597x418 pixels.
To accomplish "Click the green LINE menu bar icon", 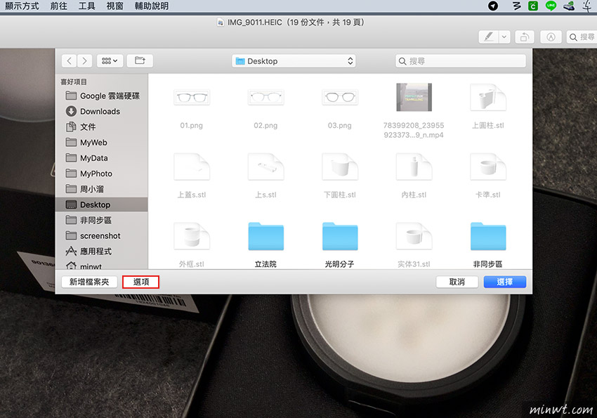I will click(x=551, y=6).
